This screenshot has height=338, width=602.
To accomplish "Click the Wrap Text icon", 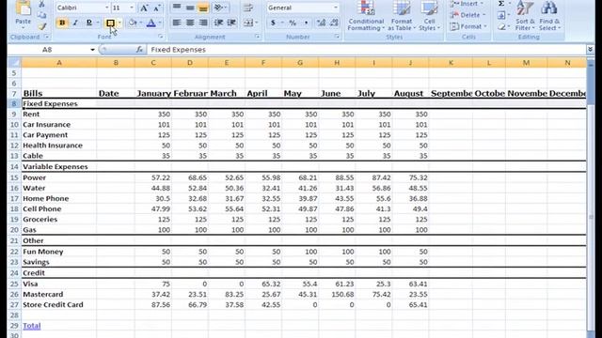I will click(x=248, y=8).
